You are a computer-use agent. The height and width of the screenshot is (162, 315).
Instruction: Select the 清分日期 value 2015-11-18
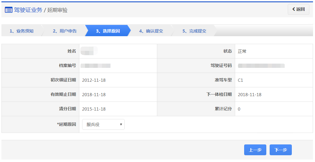click(94, 109)
